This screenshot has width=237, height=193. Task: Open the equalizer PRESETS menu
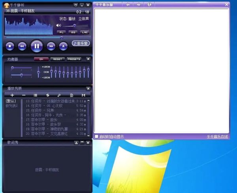coord(74,59)
